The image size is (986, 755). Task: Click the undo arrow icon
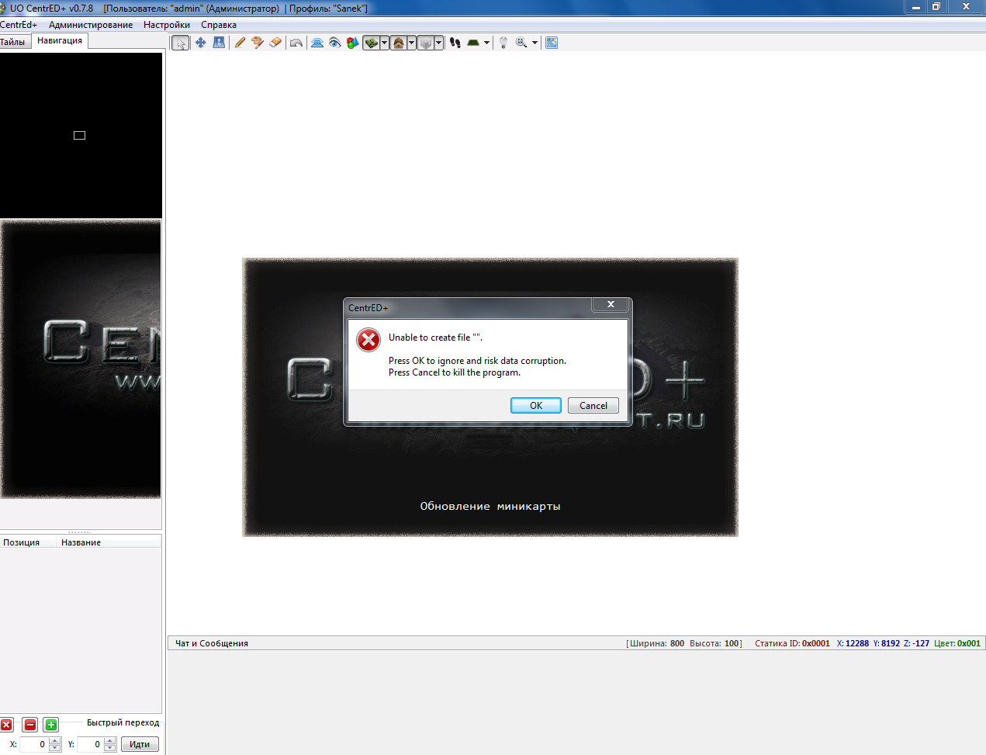pos(296,43)
